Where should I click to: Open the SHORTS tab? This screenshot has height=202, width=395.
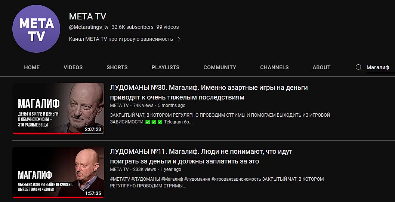point(117,68)
